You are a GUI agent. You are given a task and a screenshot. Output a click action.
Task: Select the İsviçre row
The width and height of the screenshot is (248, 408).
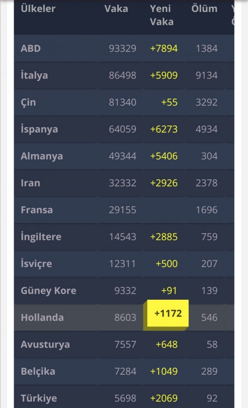124,264
